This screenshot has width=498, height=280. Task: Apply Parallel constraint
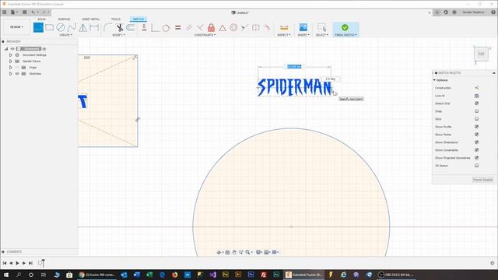click(189, 28)
